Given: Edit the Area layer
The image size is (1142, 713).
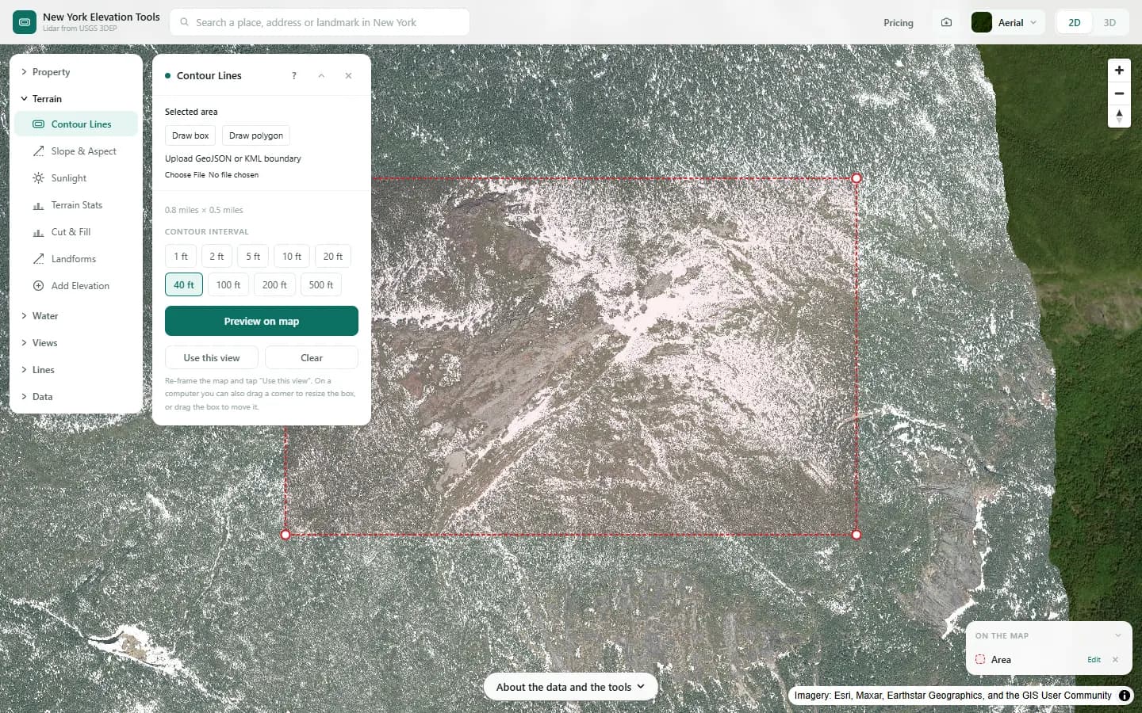Looking at the screenshot, I should pos(1094,660).
